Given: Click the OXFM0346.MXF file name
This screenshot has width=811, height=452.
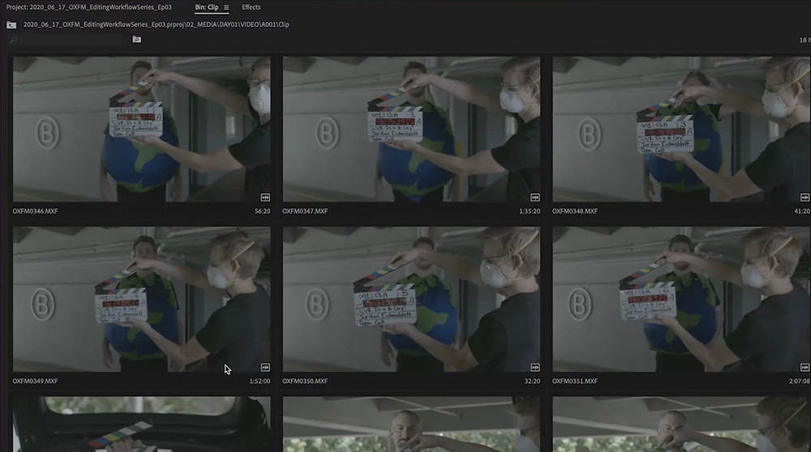Looking at the screenshot, I should pos(35,211).
